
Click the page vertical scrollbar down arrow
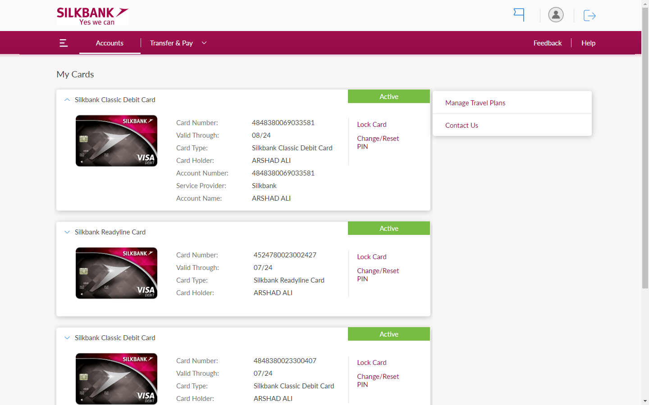tap(645, 400)
